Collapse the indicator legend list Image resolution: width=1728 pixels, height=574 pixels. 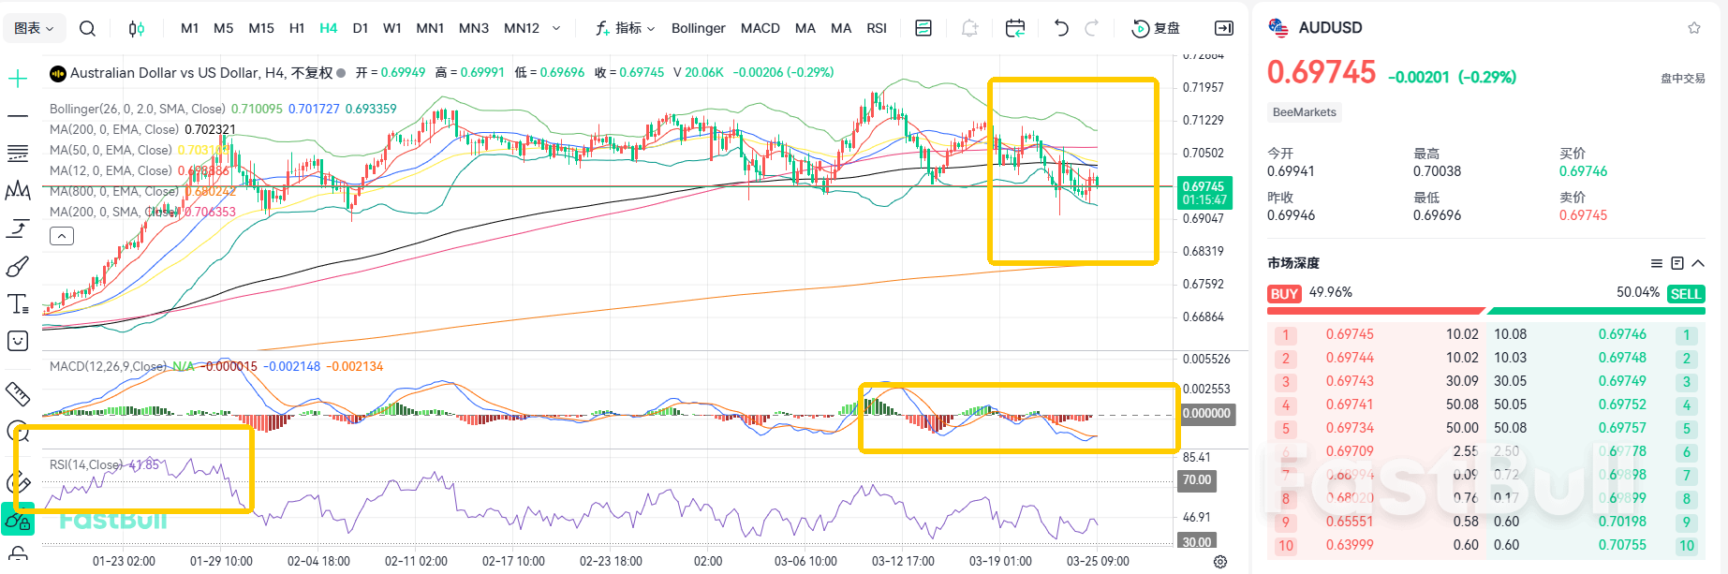pos(61,236)
